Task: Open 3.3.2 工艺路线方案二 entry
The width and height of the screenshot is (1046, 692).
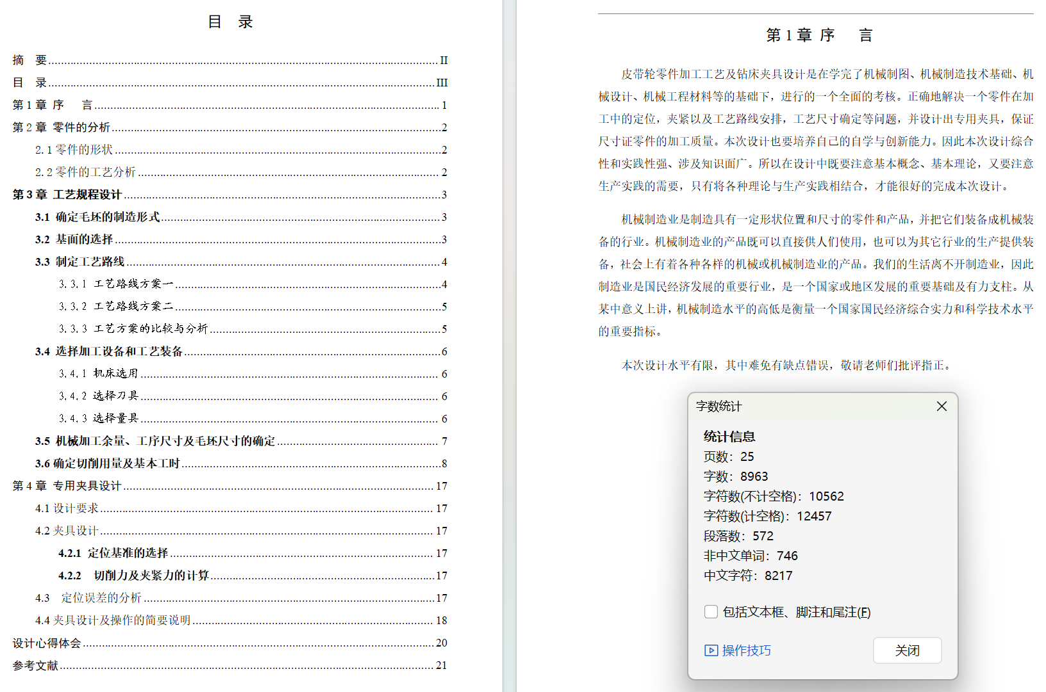Action: click(x=116, y=307)
